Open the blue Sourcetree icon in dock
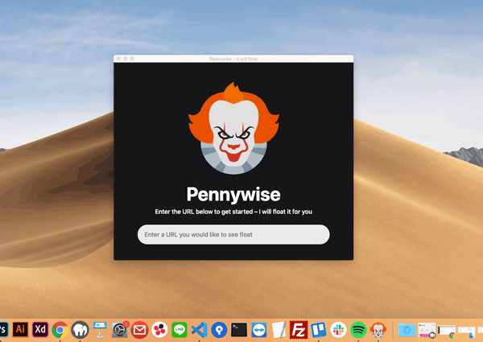Viewport: 483px width, 342px height. click(219, 330)
